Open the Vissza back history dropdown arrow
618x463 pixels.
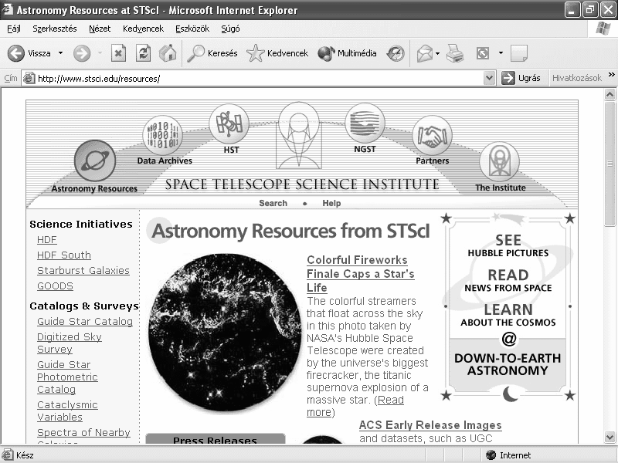pos(61,53)
